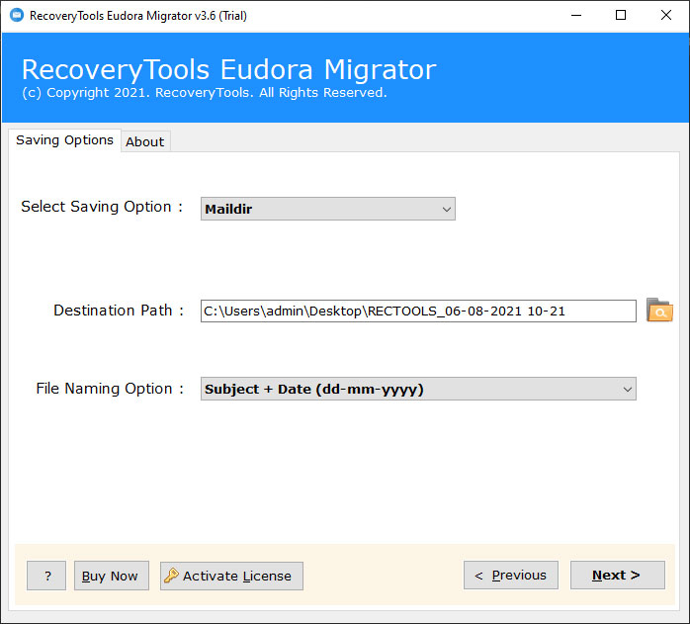Screen dimensions: 690x624
Task: Open the Select Saving Option dropdown
Action: tap(328, 209)
